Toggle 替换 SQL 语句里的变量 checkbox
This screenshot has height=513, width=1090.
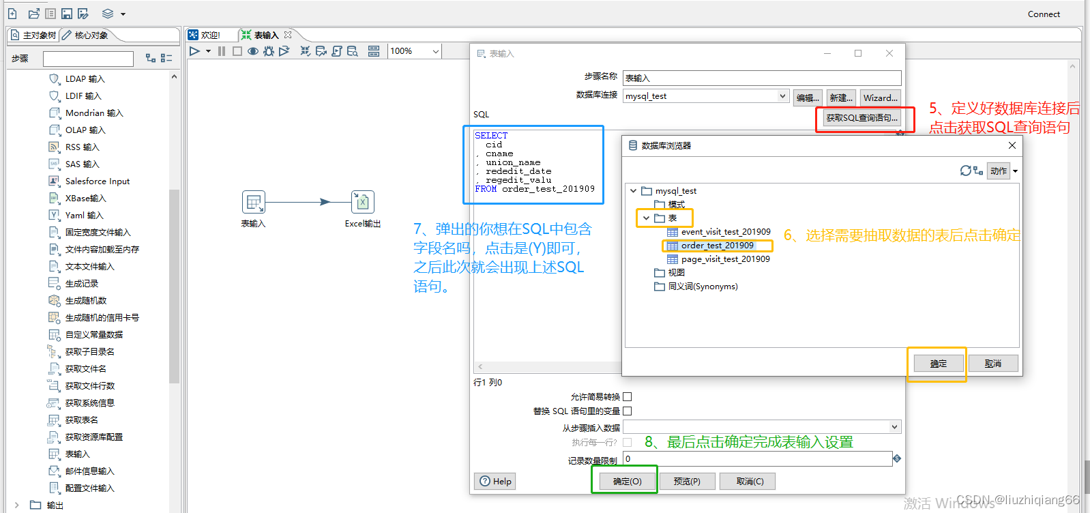tap(628, 411)
